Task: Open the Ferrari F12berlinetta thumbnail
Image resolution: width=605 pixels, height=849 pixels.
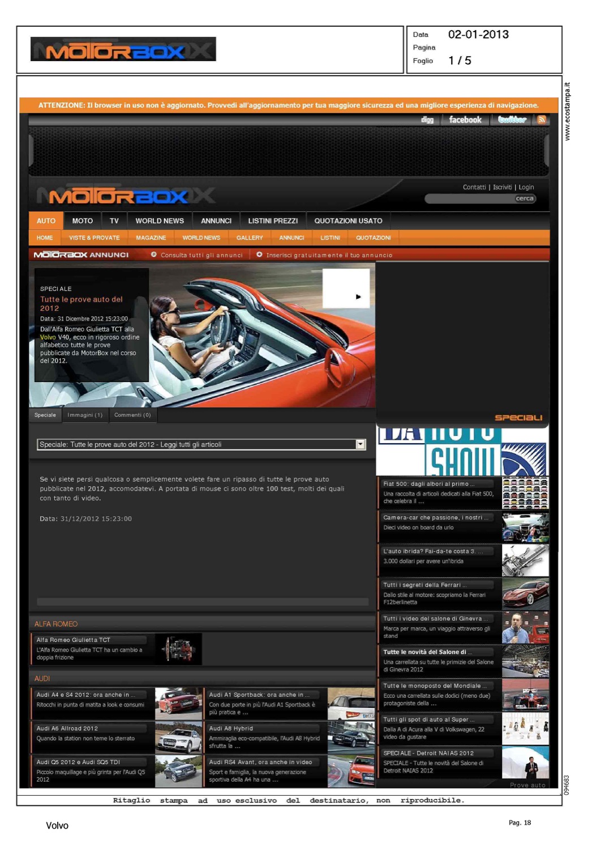Action: [525, 594]
